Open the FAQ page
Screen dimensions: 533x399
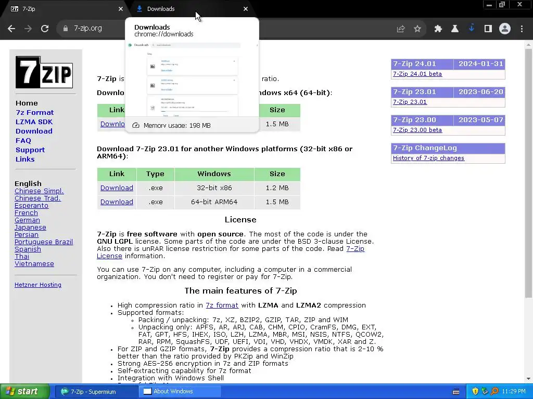tap(23, 140)
